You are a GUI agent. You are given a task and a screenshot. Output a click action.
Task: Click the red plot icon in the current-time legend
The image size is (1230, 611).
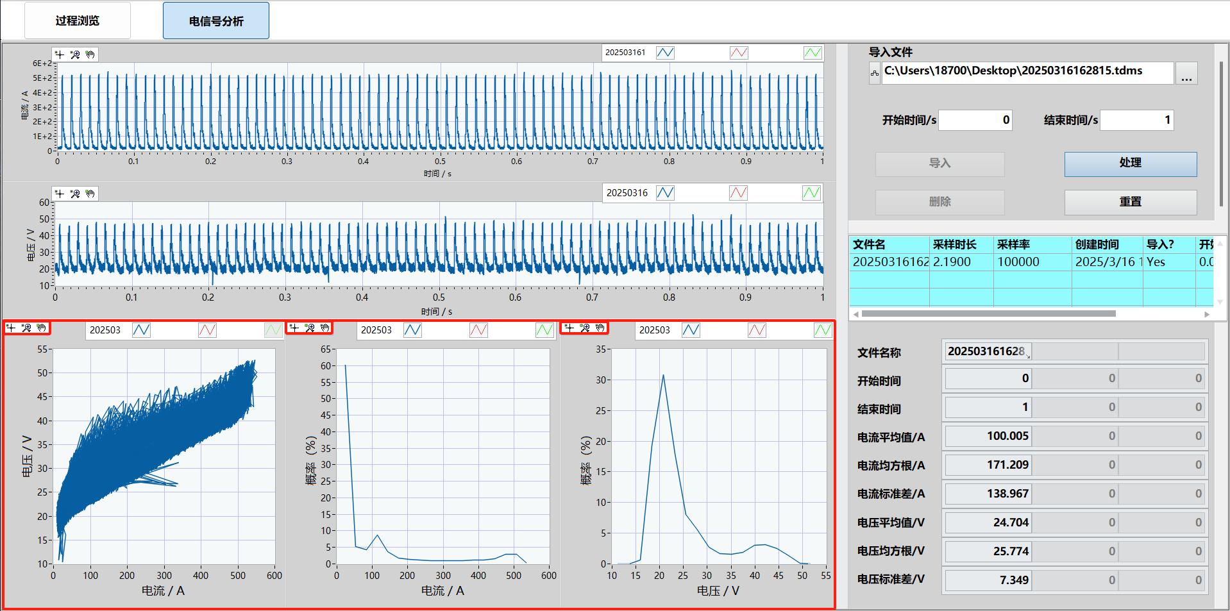point(739,53)
